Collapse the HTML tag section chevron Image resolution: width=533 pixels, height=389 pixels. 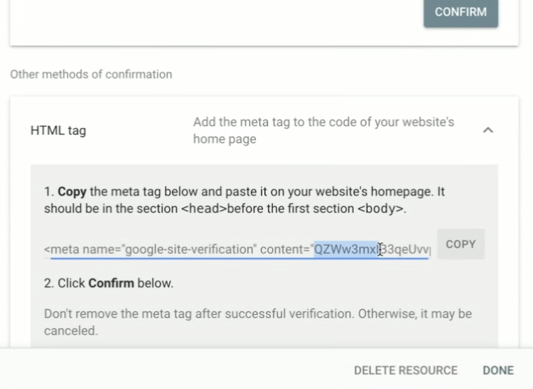click(488, 130)
